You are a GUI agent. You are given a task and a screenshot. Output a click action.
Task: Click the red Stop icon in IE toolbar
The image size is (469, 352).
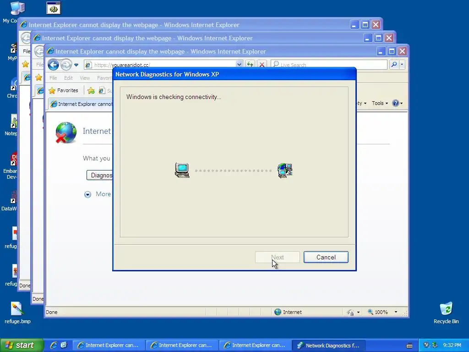pyautogui.click(x=262, y=64)
